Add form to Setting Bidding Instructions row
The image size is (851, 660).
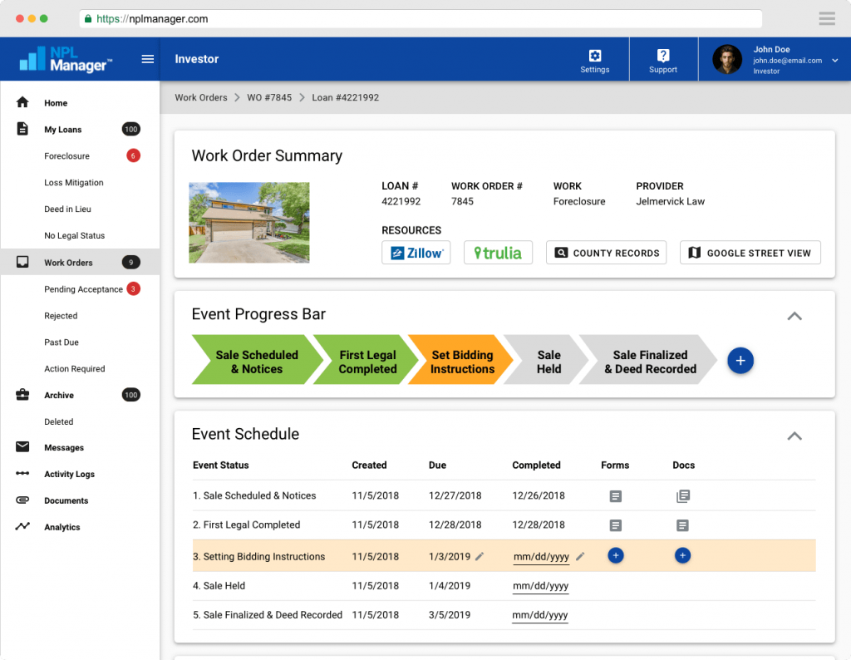615,555
